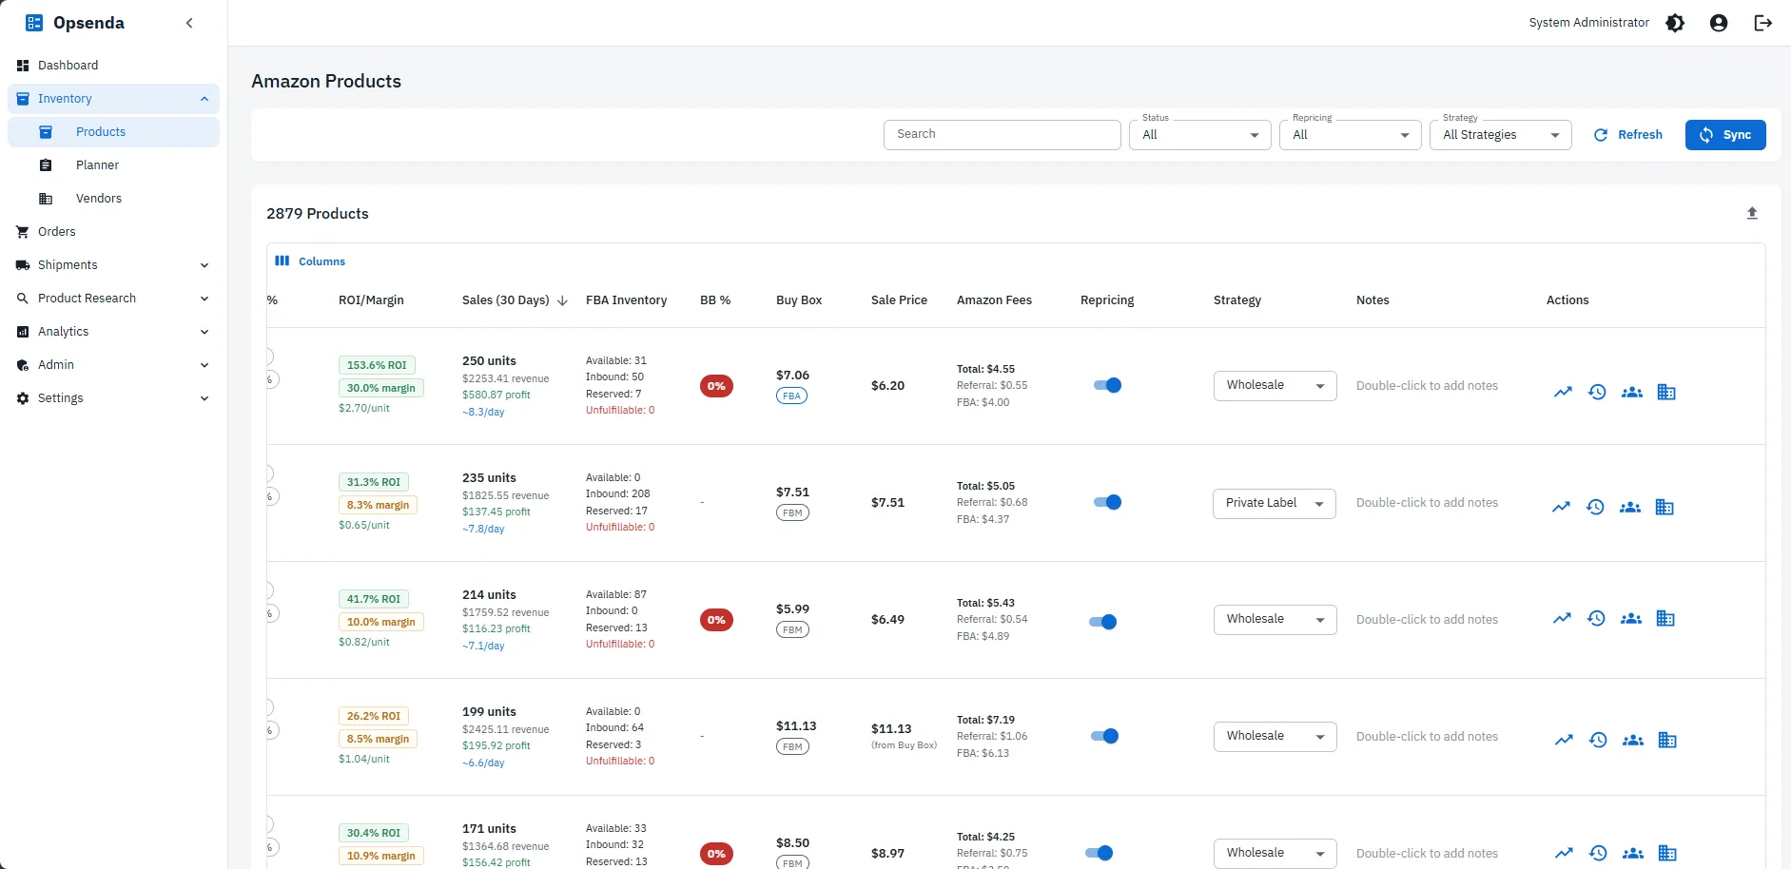Screen dimensions: 1791x869
Task: Click the FBA Inventory column header
Action: tap(626, 300)
